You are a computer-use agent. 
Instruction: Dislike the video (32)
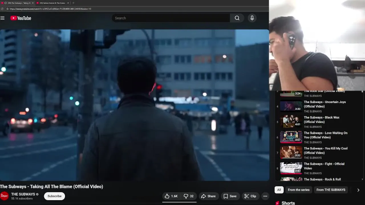(188, 196)
